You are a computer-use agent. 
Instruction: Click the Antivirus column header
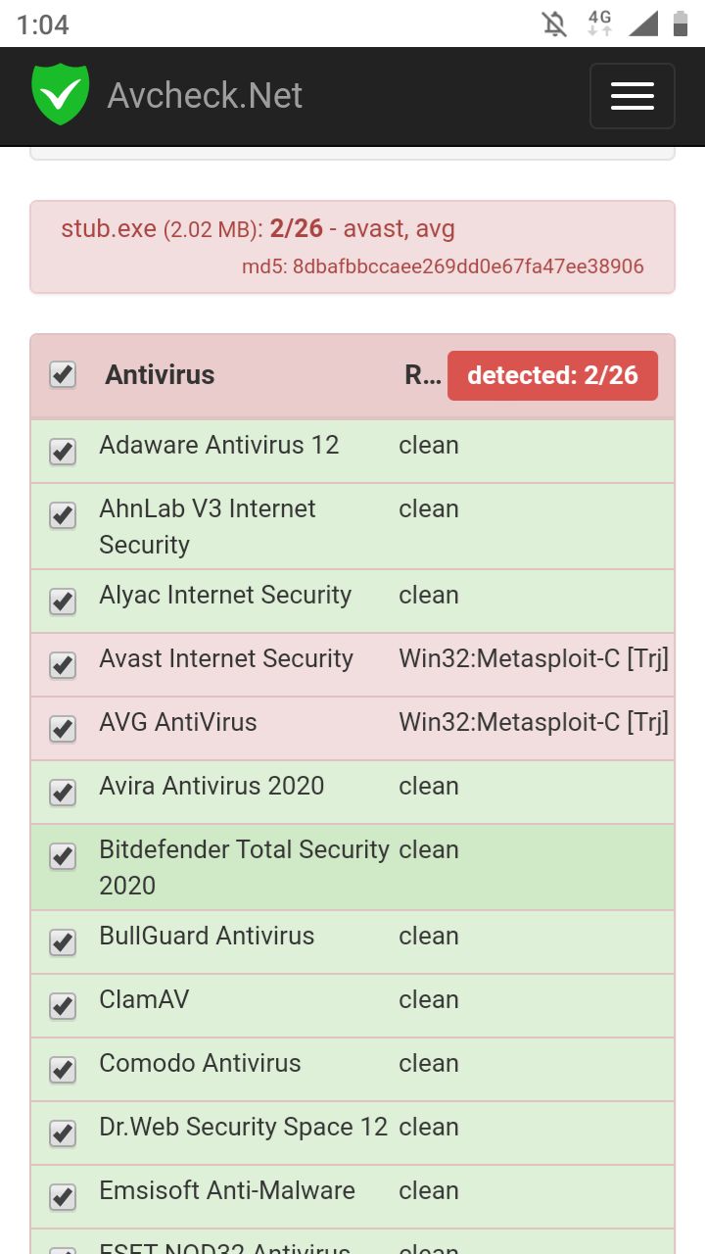point(160,374)
